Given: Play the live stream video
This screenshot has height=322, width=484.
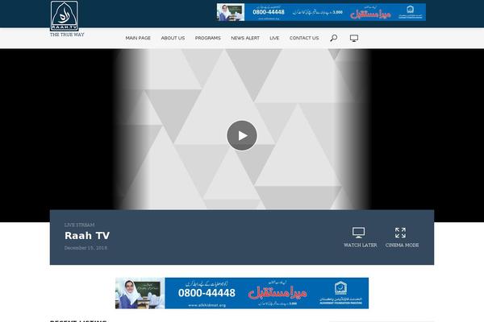Looking at the screenshot, I should (242, 135).
